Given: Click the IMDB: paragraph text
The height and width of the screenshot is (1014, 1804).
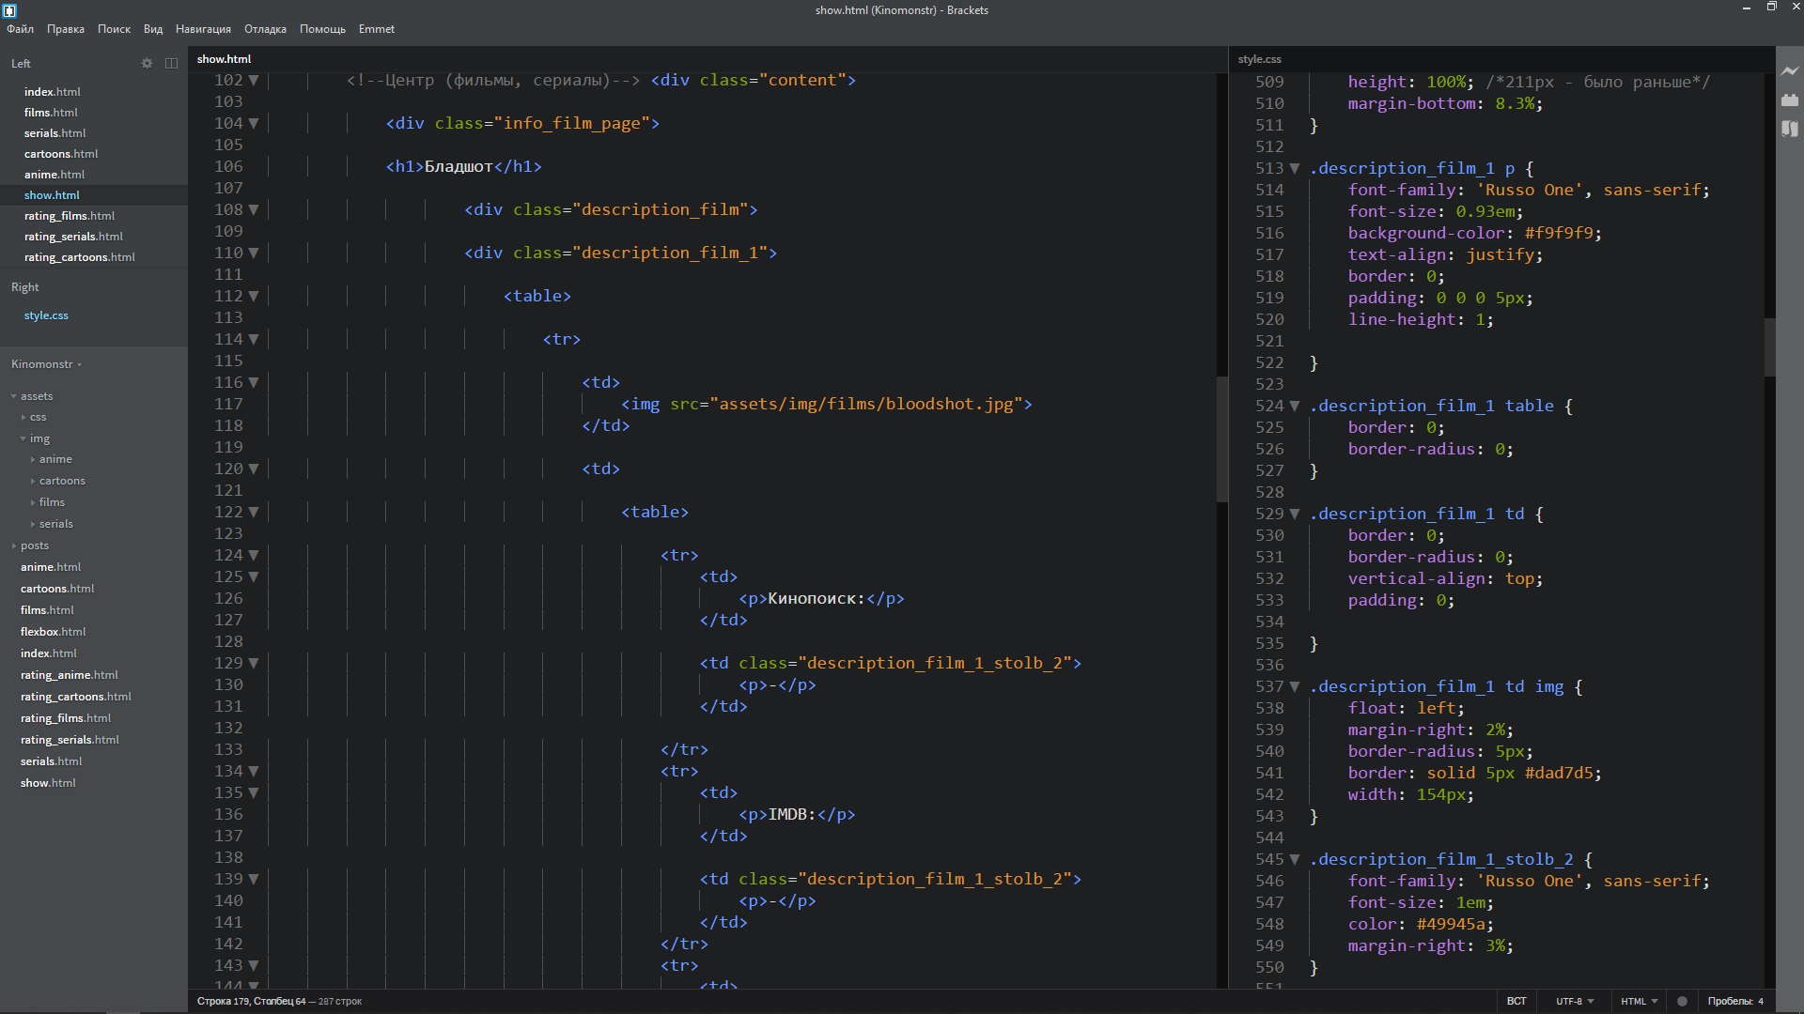Looking at the screenshot, I should click(x=792, y=814).
